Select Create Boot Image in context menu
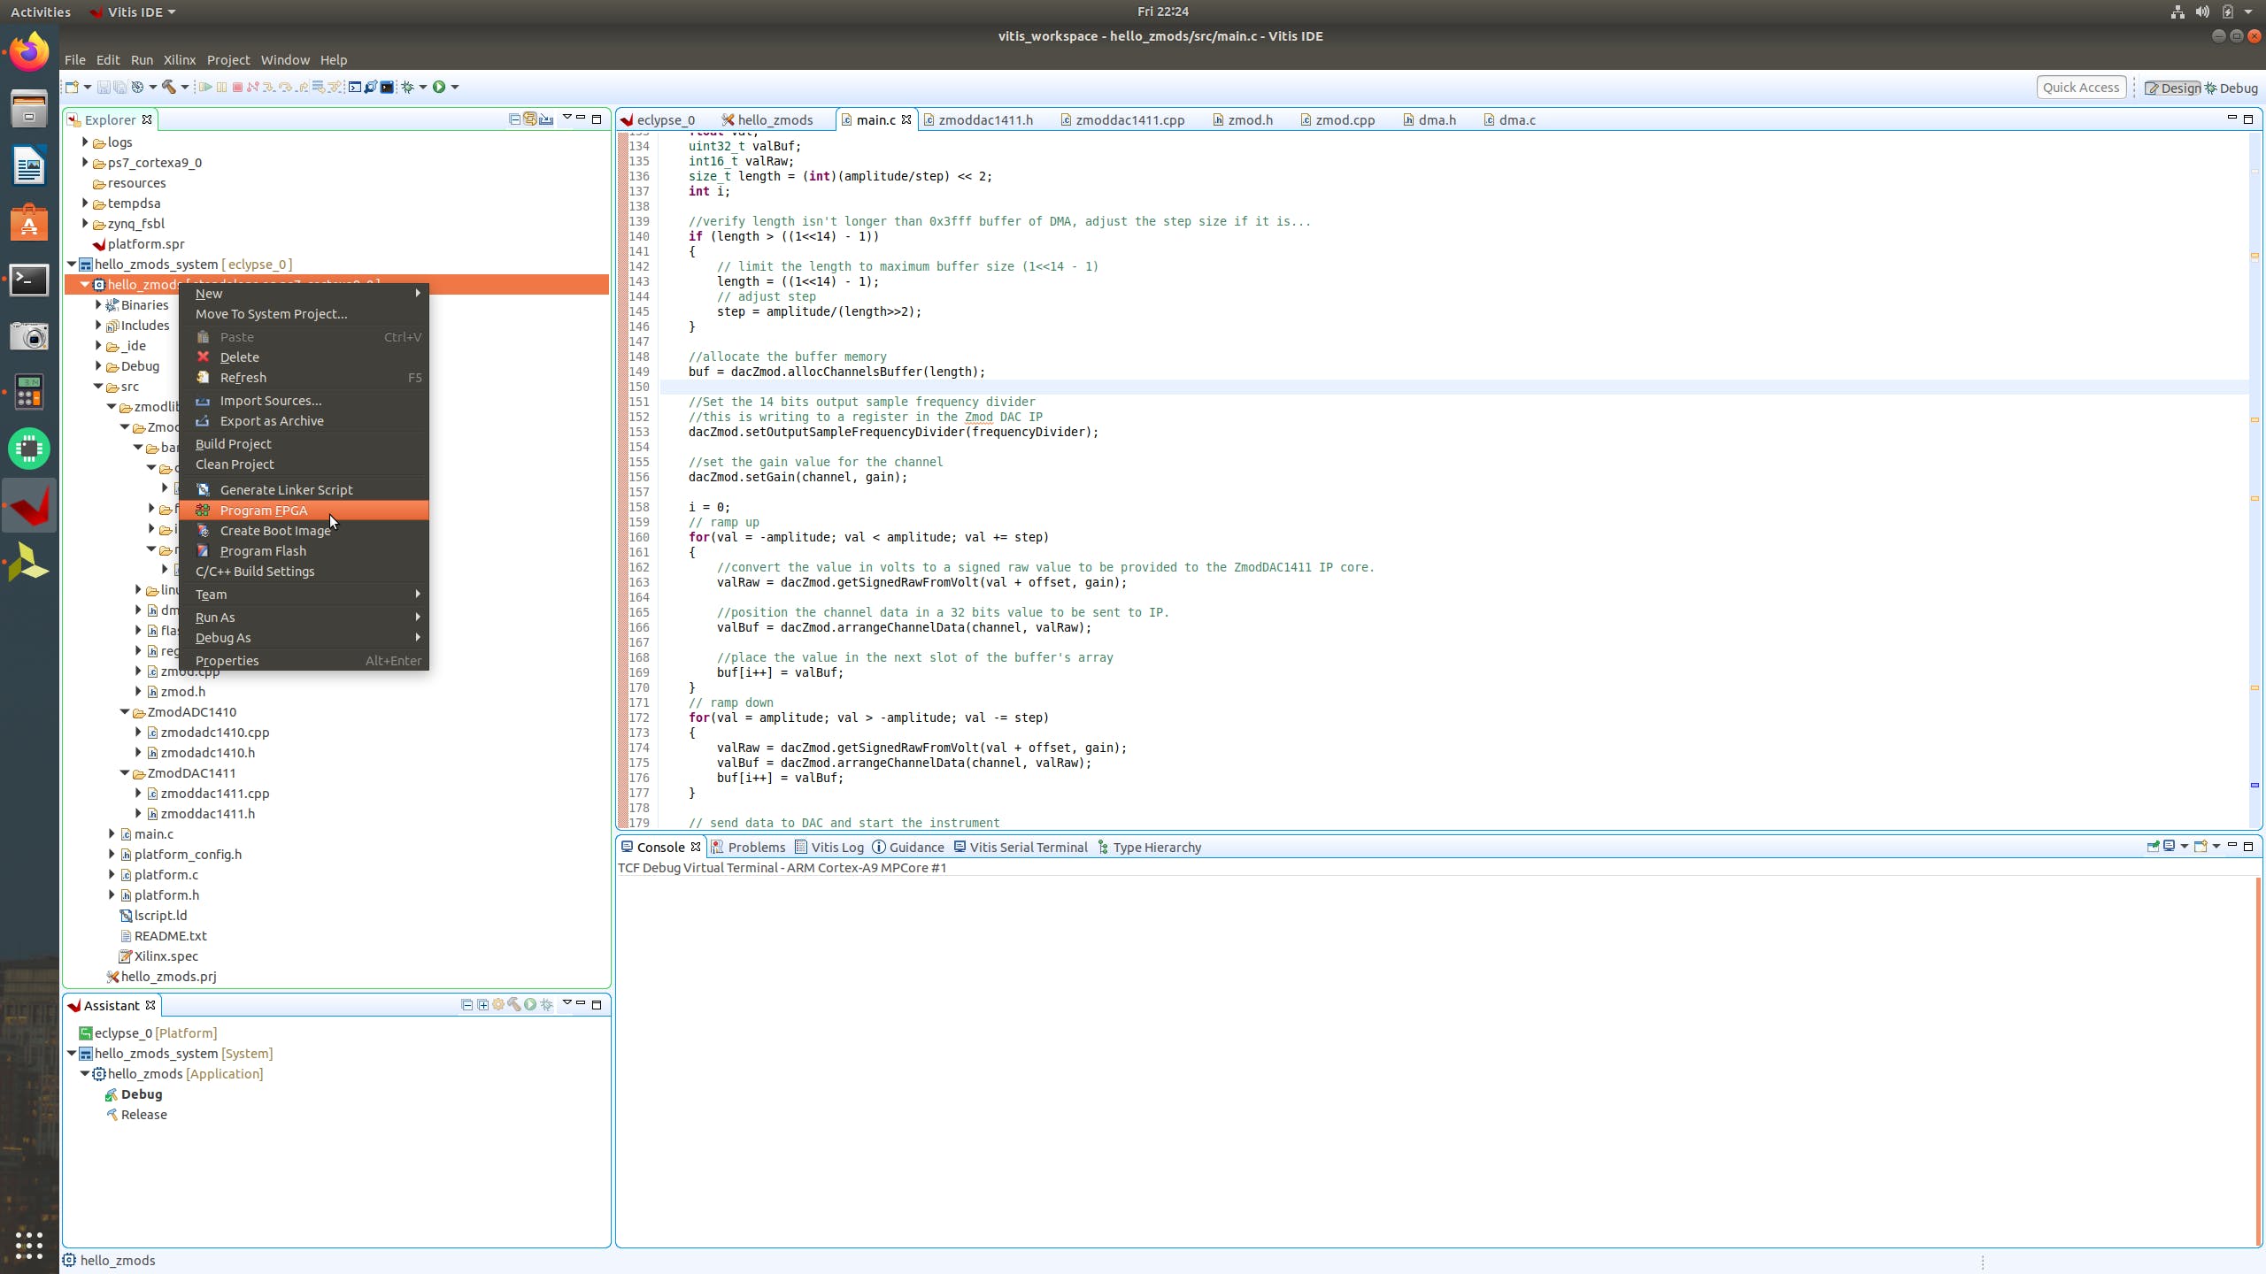This screenshot has height=1274, width=2266. click(x=304, y=530)
